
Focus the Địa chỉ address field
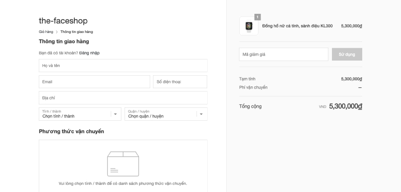pyautogui.click(x=123, y=98)
